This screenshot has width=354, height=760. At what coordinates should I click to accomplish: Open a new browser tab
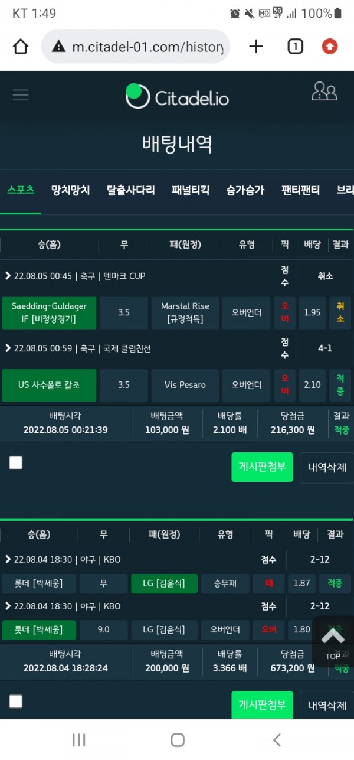tap(256, 47)
